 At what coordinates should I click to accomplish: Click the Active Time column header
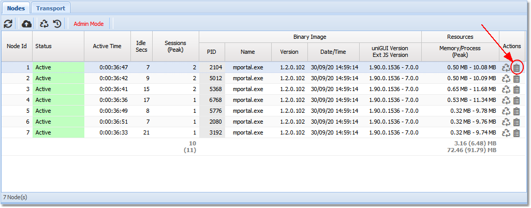coord(107,46)
